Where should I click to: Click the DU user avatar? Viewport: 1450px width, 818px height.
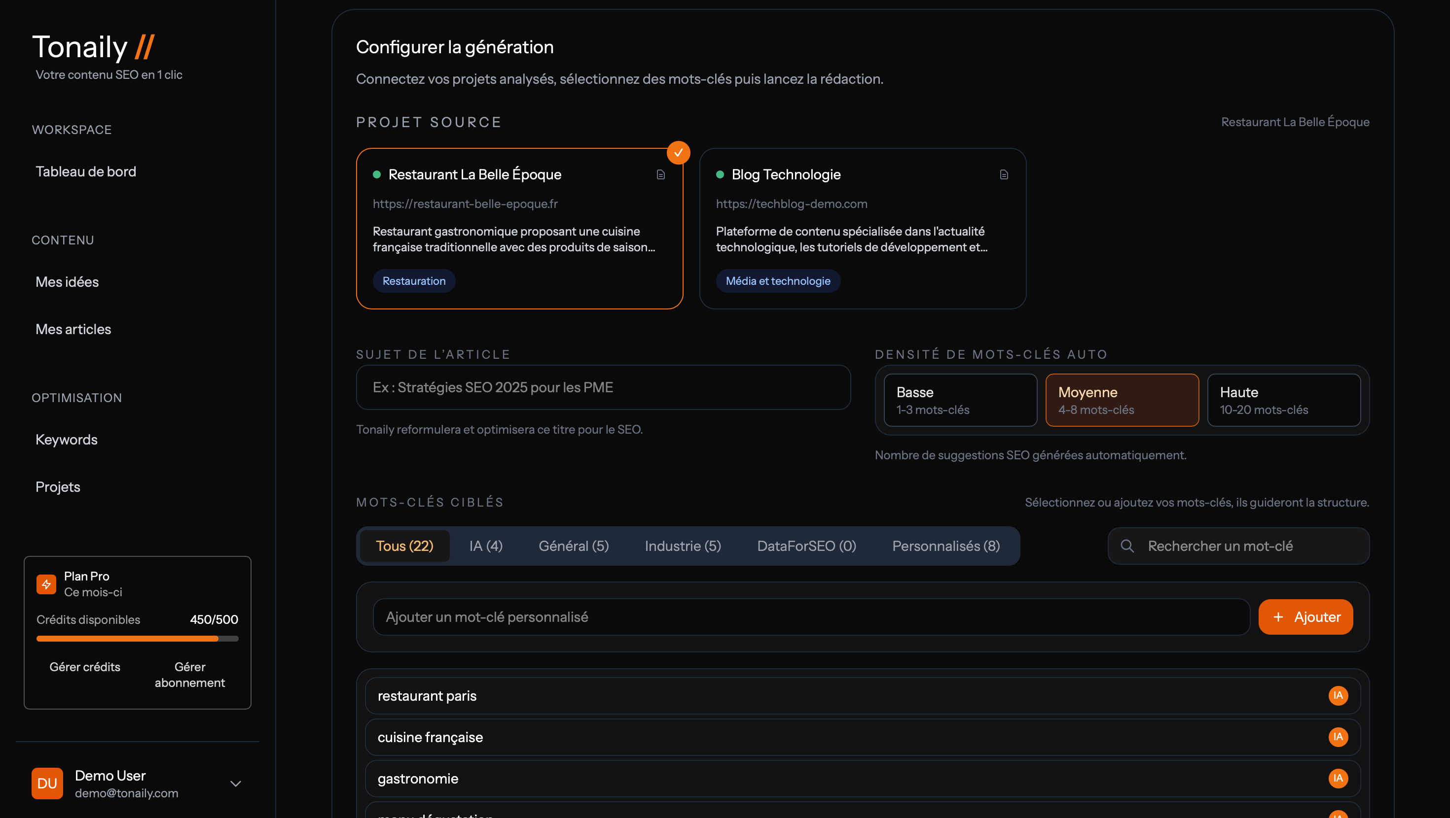(x=47, y=783)
